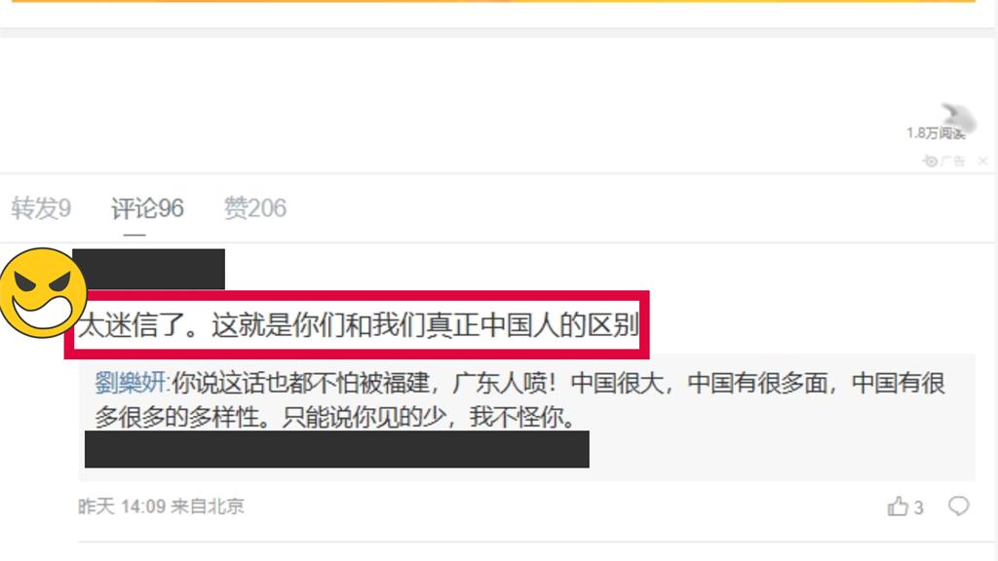Viewport: 998px width, 561px height.
Task: Like the comment with the thumbs-up icon
Action: (898, 506)
